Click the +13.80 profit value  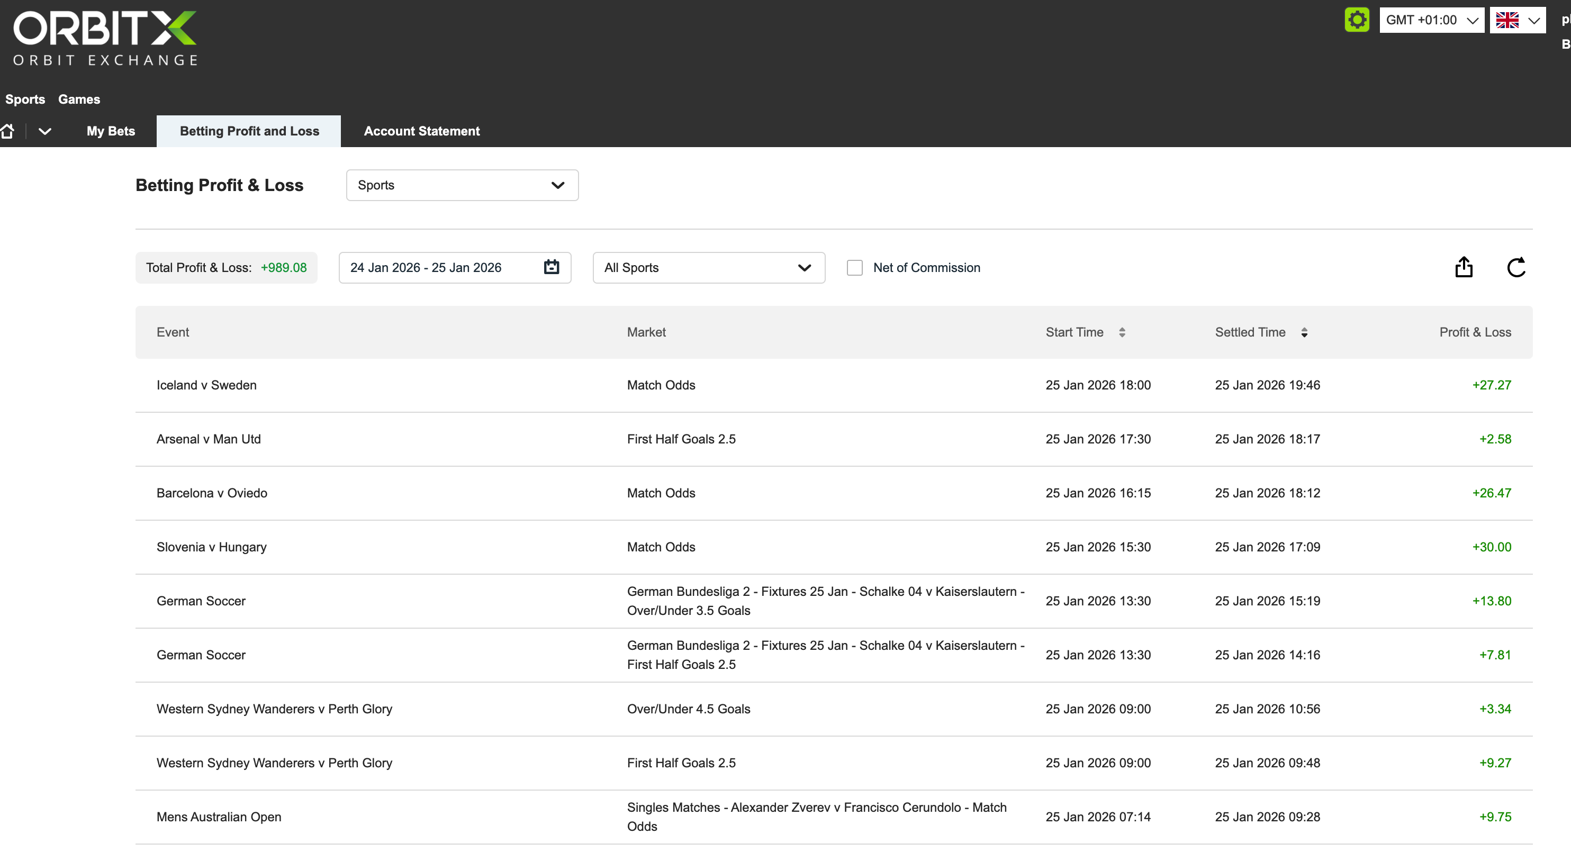1492,601
